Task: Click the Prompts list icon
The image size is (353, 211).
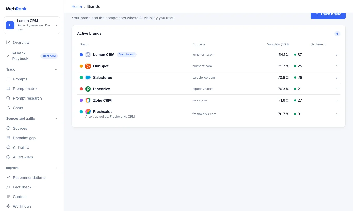Action: point(8,79)
